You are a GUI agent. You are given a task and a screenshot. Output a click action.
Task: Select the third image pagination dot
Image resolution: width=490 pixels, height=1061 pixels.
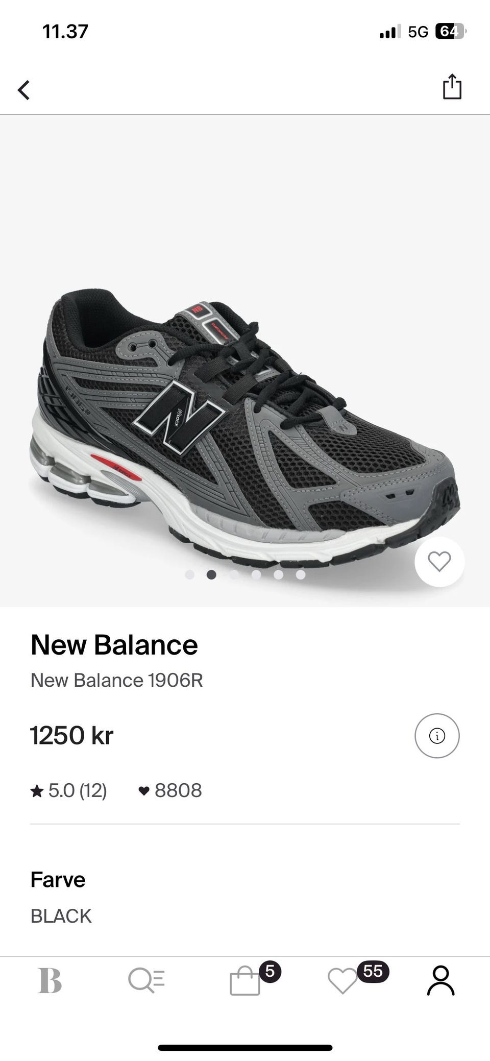pos(234,575)
